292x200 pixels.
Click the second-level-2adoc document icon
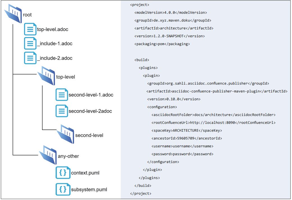coord(62,111)
